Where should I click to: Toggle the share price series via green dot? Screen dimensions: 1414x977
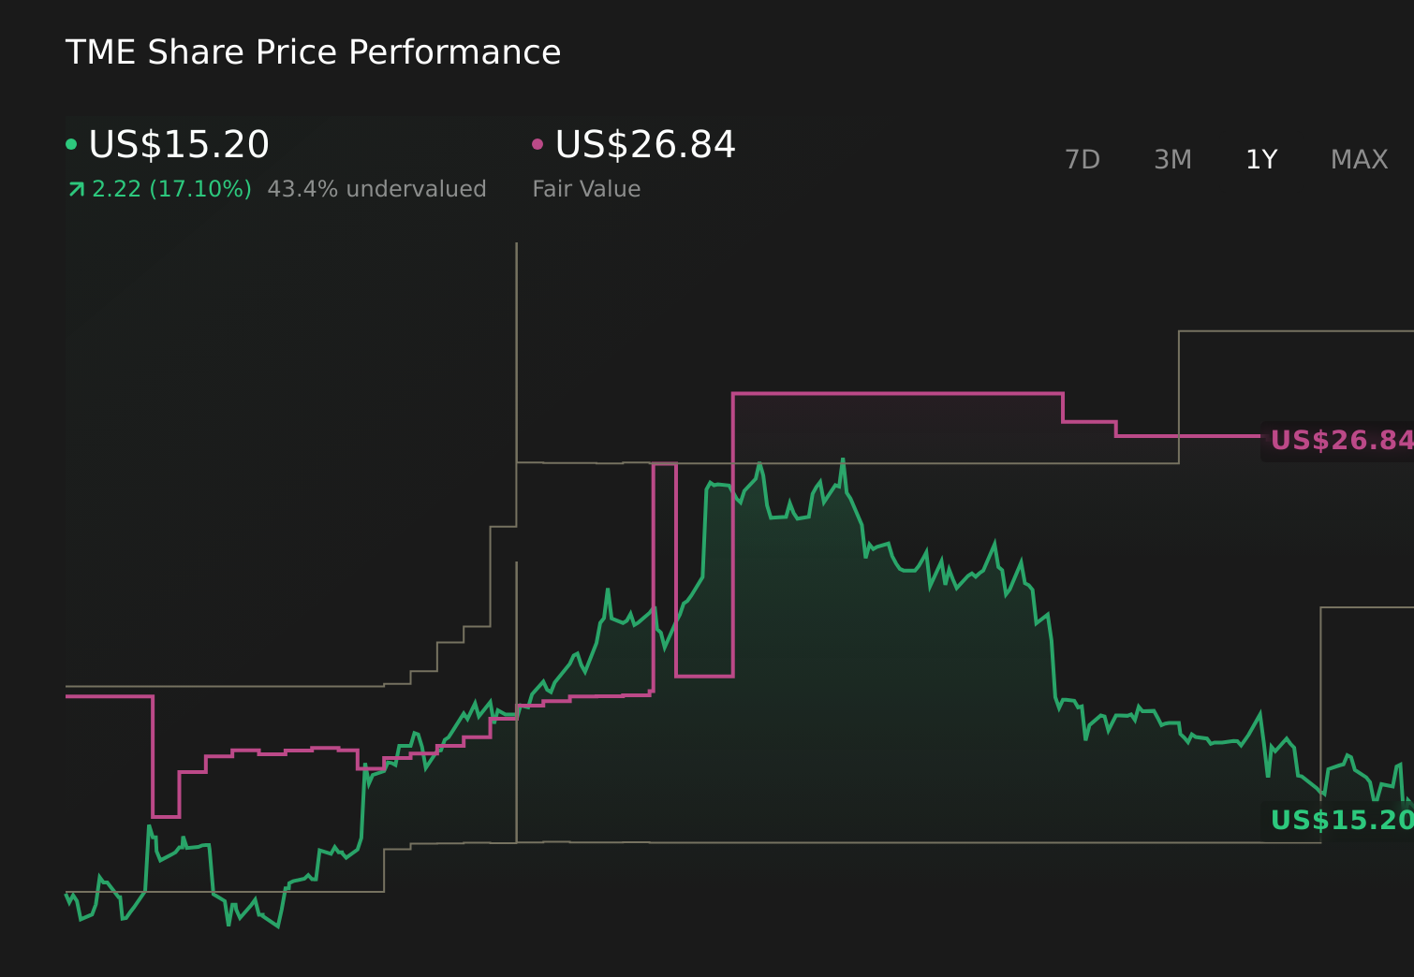(72, 143)
